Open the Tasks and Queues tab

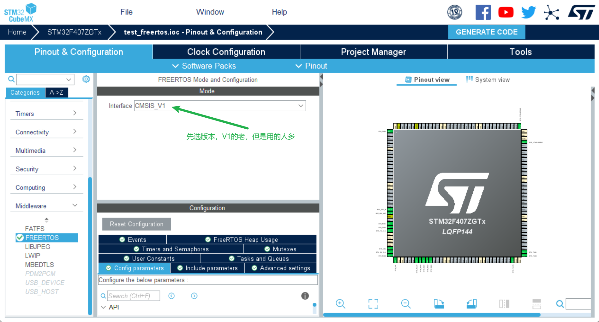point(259,258)
